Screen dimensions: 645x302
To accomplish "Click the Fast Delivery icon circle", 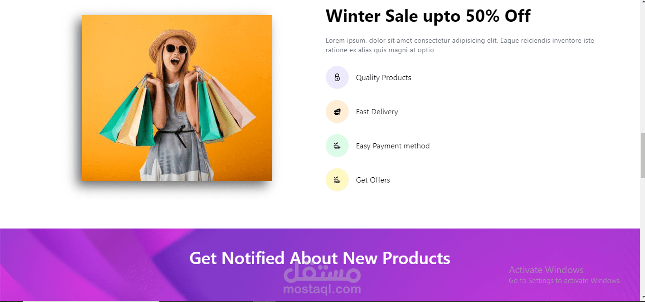I will [x=337, y=111].
